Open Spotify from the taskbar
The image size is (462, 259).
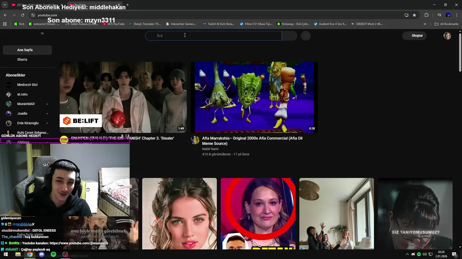[53, 254]
